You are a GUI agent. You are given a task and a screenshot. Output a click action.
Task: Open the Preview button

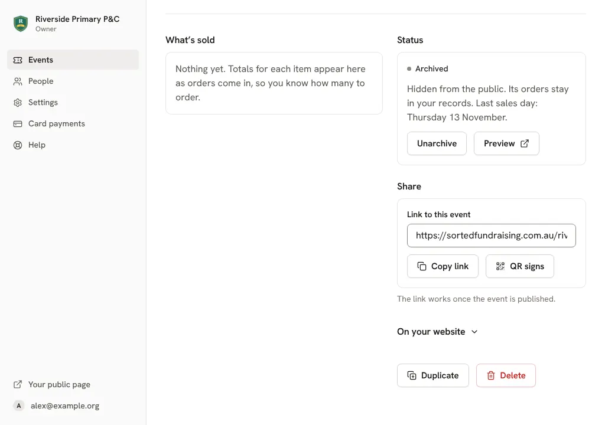coord(506,143)
